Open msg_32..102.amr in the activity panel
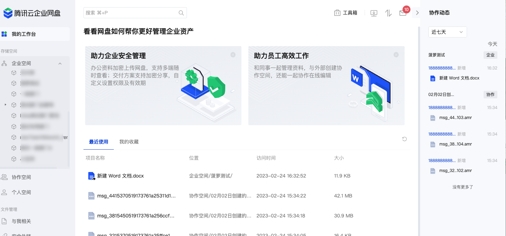The width and height of the screenshot is (506, 236). 456,171
